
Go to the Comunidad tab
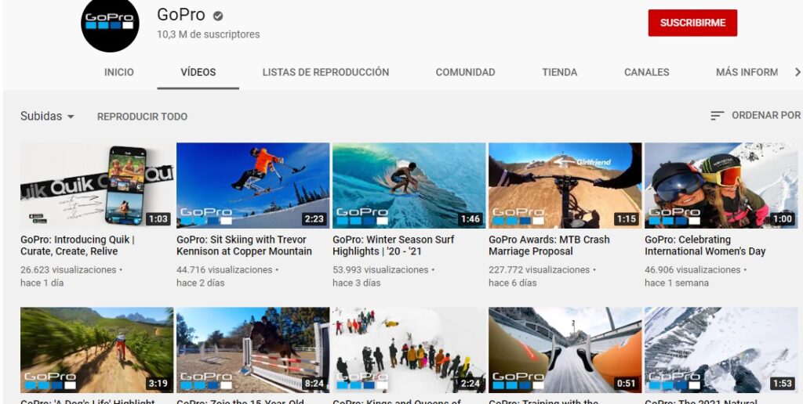coord(465,72)
